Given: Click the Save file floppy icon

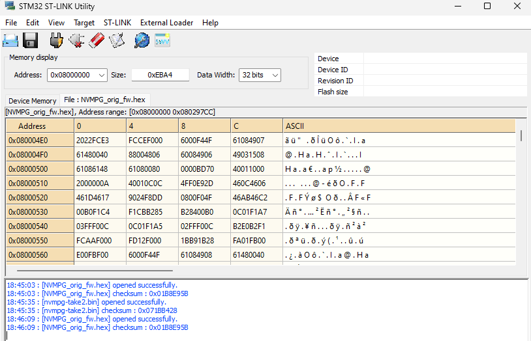Looking at the screenshot, I should (31, 40).
